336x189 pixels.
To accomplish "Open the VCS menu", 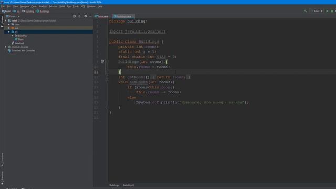I will [83, 6].
